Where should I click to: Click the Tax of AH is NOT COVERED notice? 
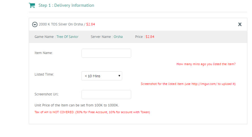(x=92, y=112)
